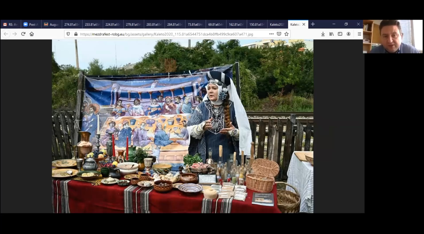Expand page actions three-dot menu

click(x=271, y=34)
